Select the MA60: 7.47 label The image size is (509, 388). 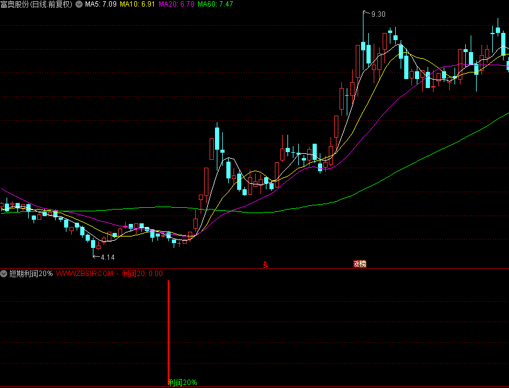click(x=216, y=4)
